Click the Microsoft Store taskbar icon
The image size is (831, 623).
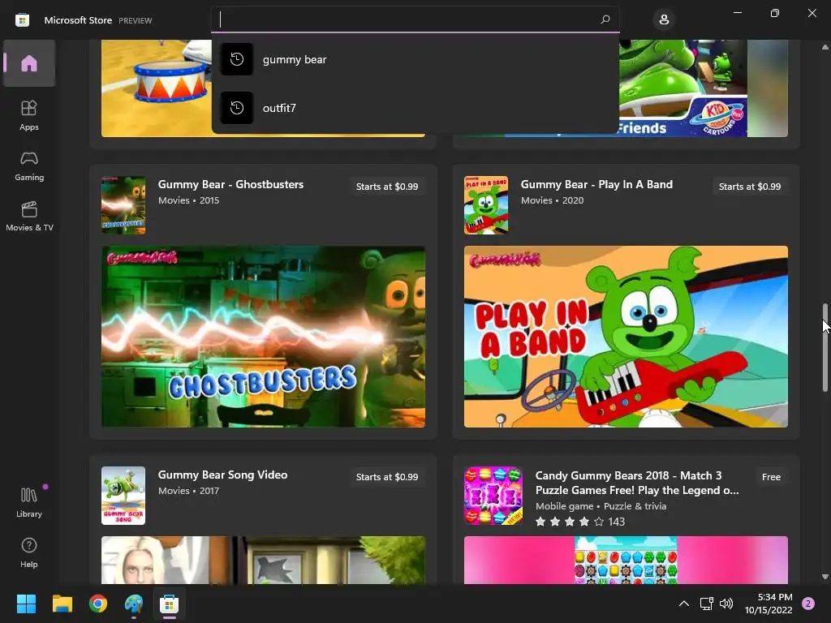click(x=169, y=604)
